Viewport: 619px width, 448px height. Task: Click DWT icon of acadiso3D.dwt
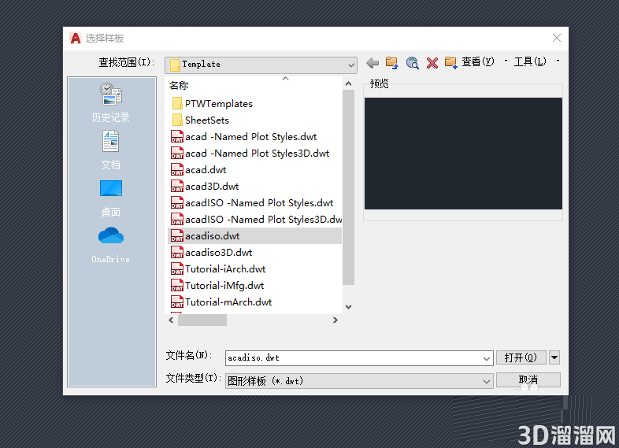177,252
